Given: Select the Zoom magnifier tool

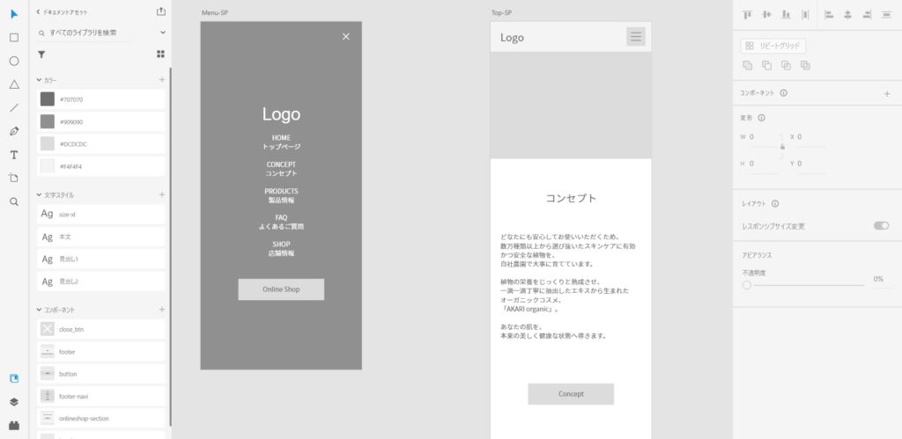Looking at the screenshot, I should pos(14,201).
